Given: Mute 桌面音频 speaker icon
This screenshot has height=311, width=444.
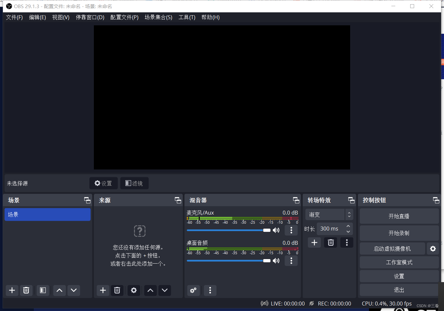Looking at the screenshot, I should tap(276, 261).
